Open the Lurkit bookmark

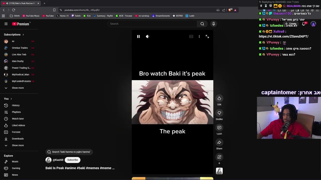pos(190,16)
